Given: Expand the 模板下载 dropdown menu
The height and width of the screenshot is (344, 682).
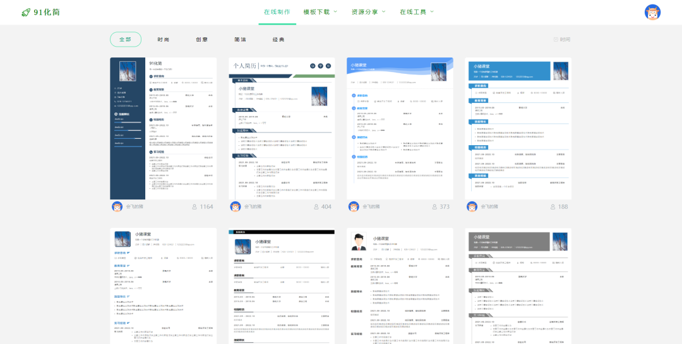Looking at the screenshot, I should tap(321, 12).
